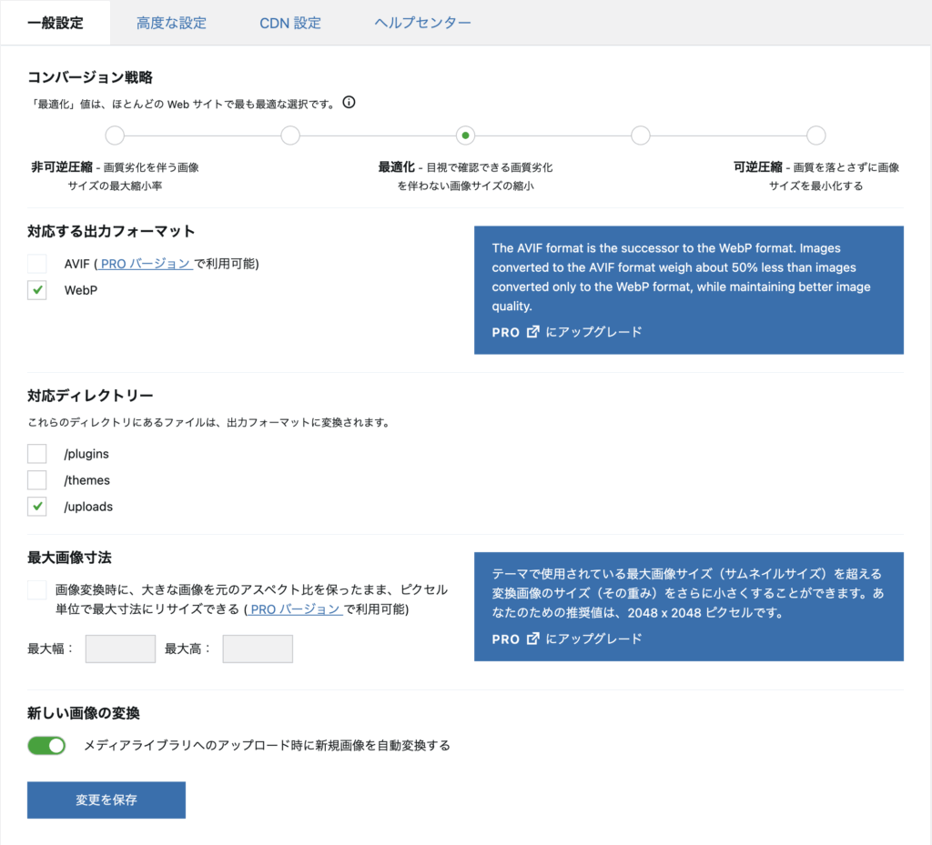Click the 最適化 label under the slider

397,167
